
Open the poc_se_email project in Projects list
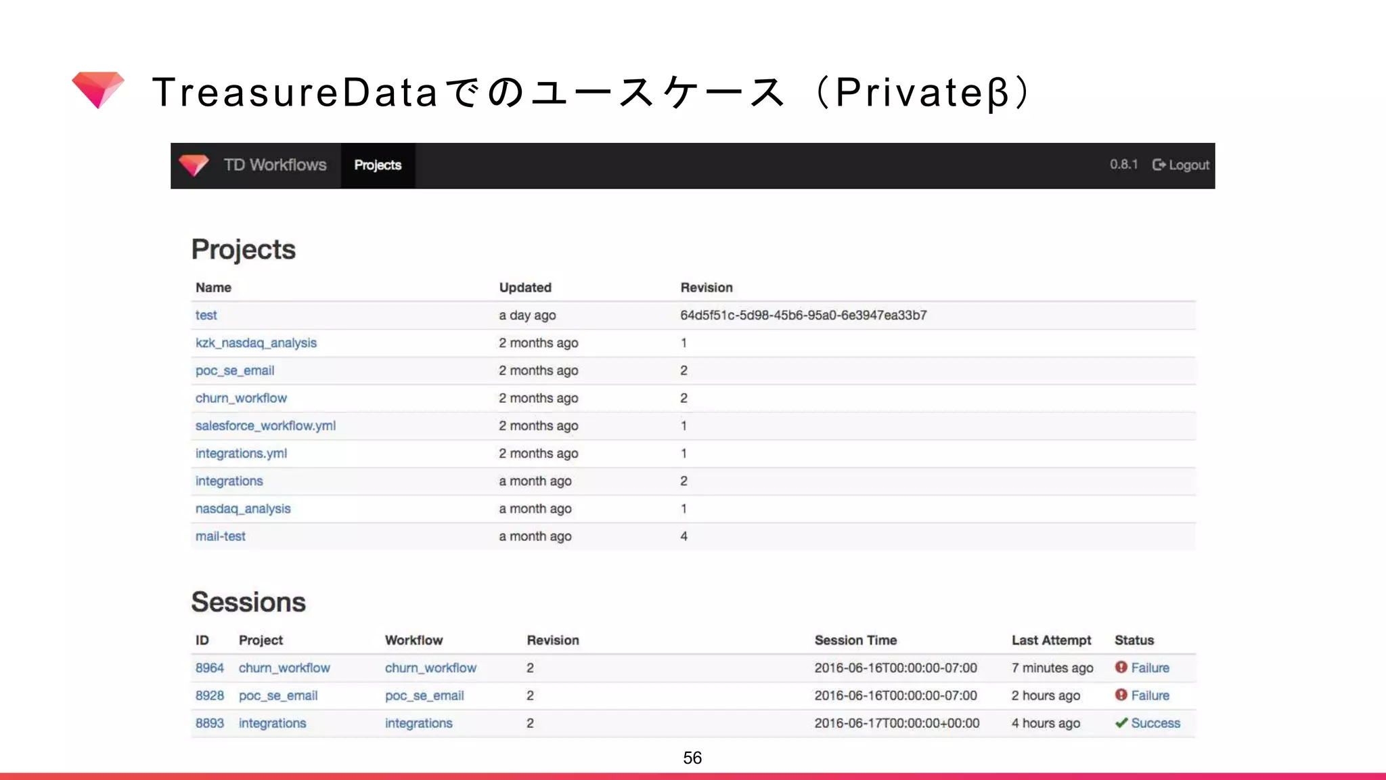[x=235, y=371]
